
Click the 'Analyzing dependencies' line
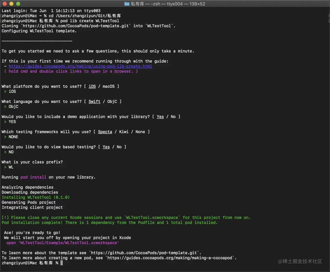[28, 187]
